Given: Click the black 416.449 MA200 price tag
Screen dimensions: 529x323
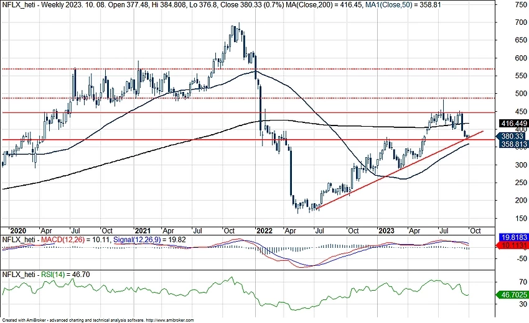Looking at the screenshot, I should tap(513, 124).
